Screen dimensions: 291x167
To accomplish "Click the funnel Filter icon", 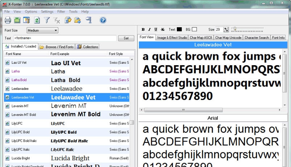I will tap(47, 20).
